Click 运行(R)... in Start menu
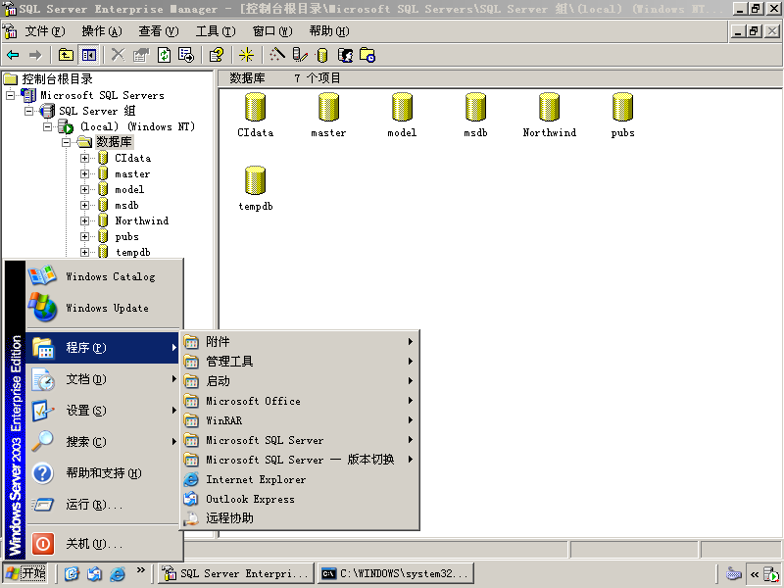784x588 pixels. click(104, 505)
